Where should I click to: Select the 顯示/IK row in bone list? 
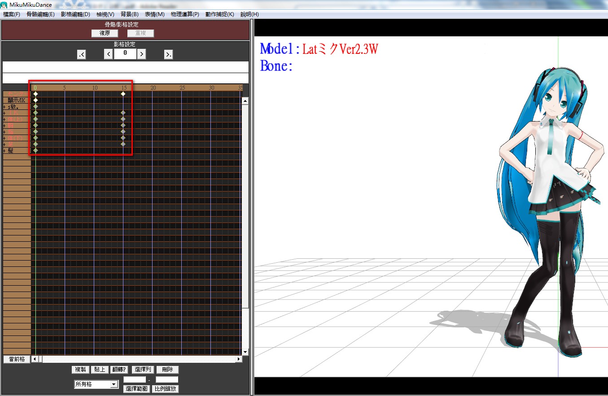point(17,100)
